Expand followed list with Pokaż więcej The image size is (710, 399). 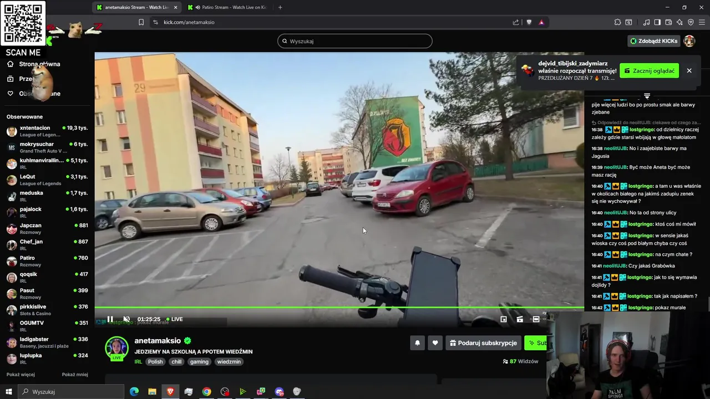click(x=21, y=375)
